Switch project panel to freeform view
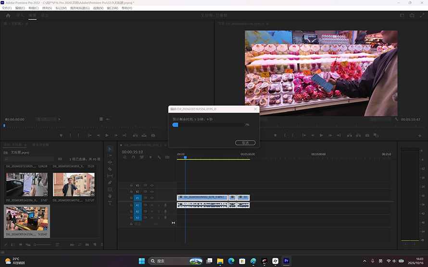The image size is (428, 267). point(28,244)
